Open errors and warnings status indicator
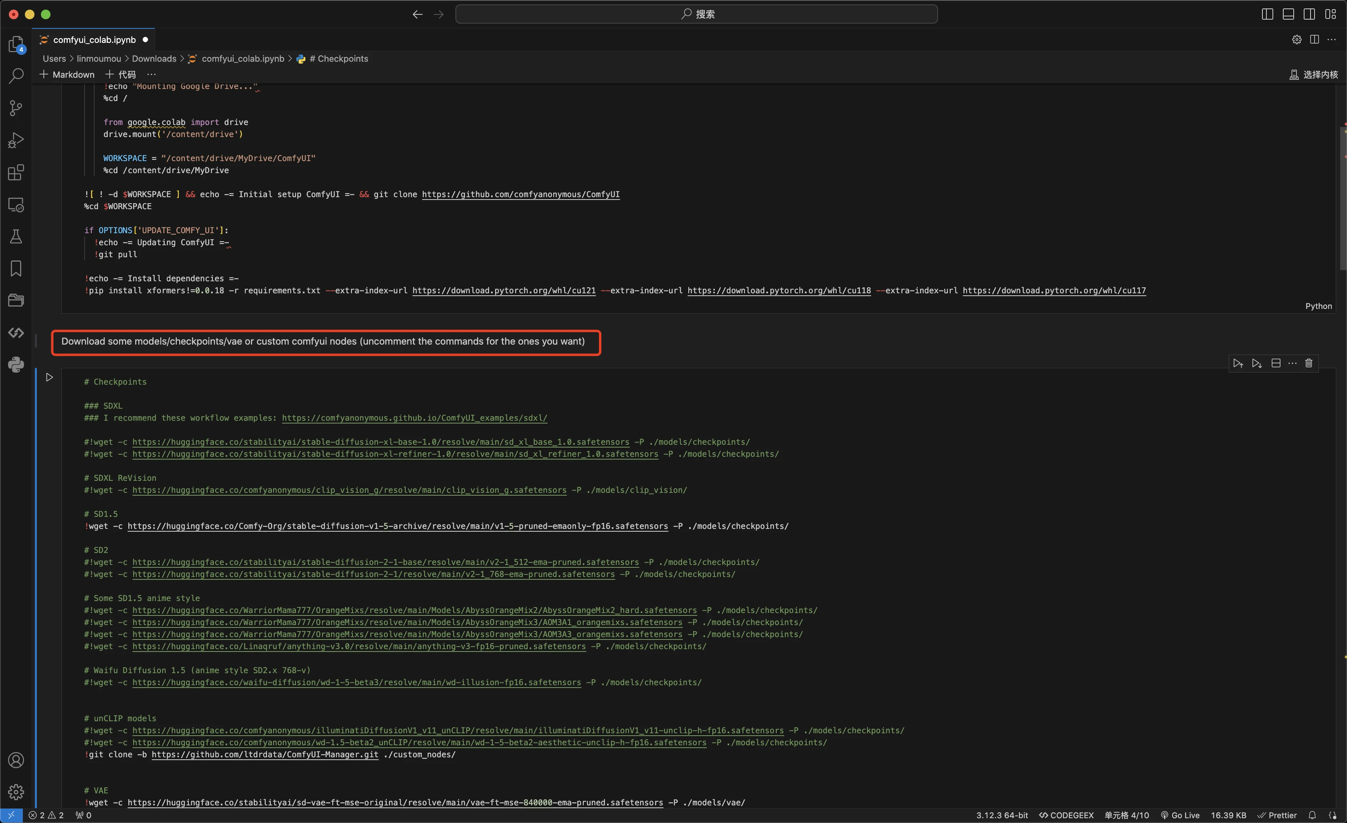This screenshot has width=1347, height=823. (x=46, y=815)
